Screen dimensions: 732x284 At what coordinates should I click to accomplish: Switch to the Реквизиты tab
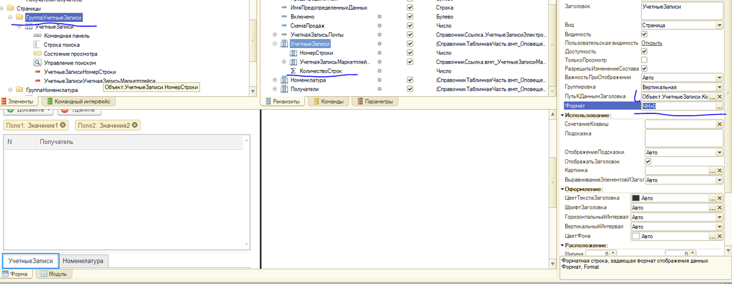click(284, 102)
